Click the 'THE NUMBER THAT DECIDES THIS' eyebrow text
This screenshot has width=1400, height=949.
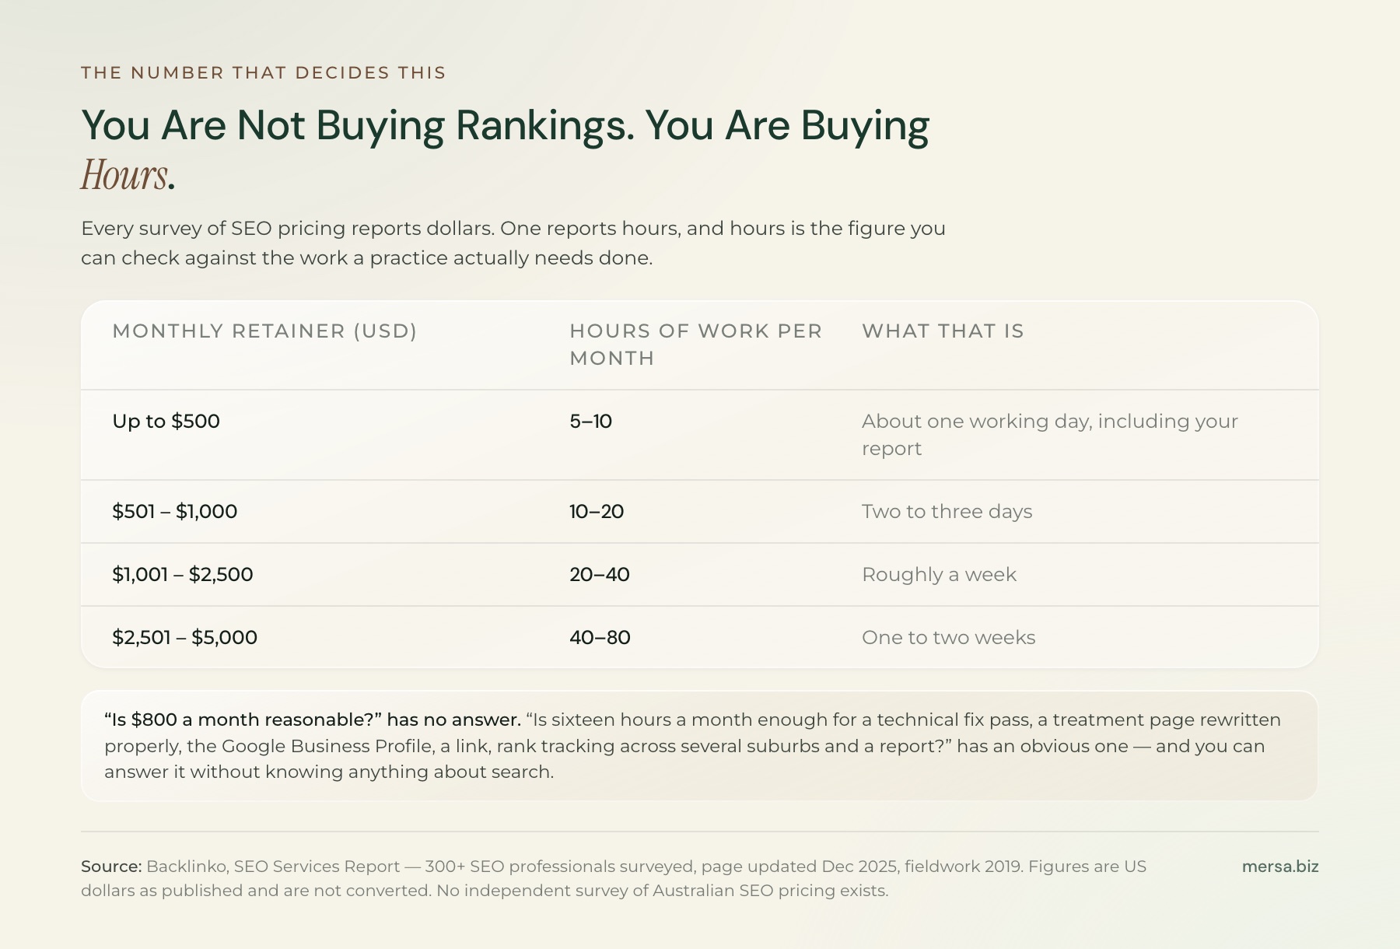(x=264, y=73)
